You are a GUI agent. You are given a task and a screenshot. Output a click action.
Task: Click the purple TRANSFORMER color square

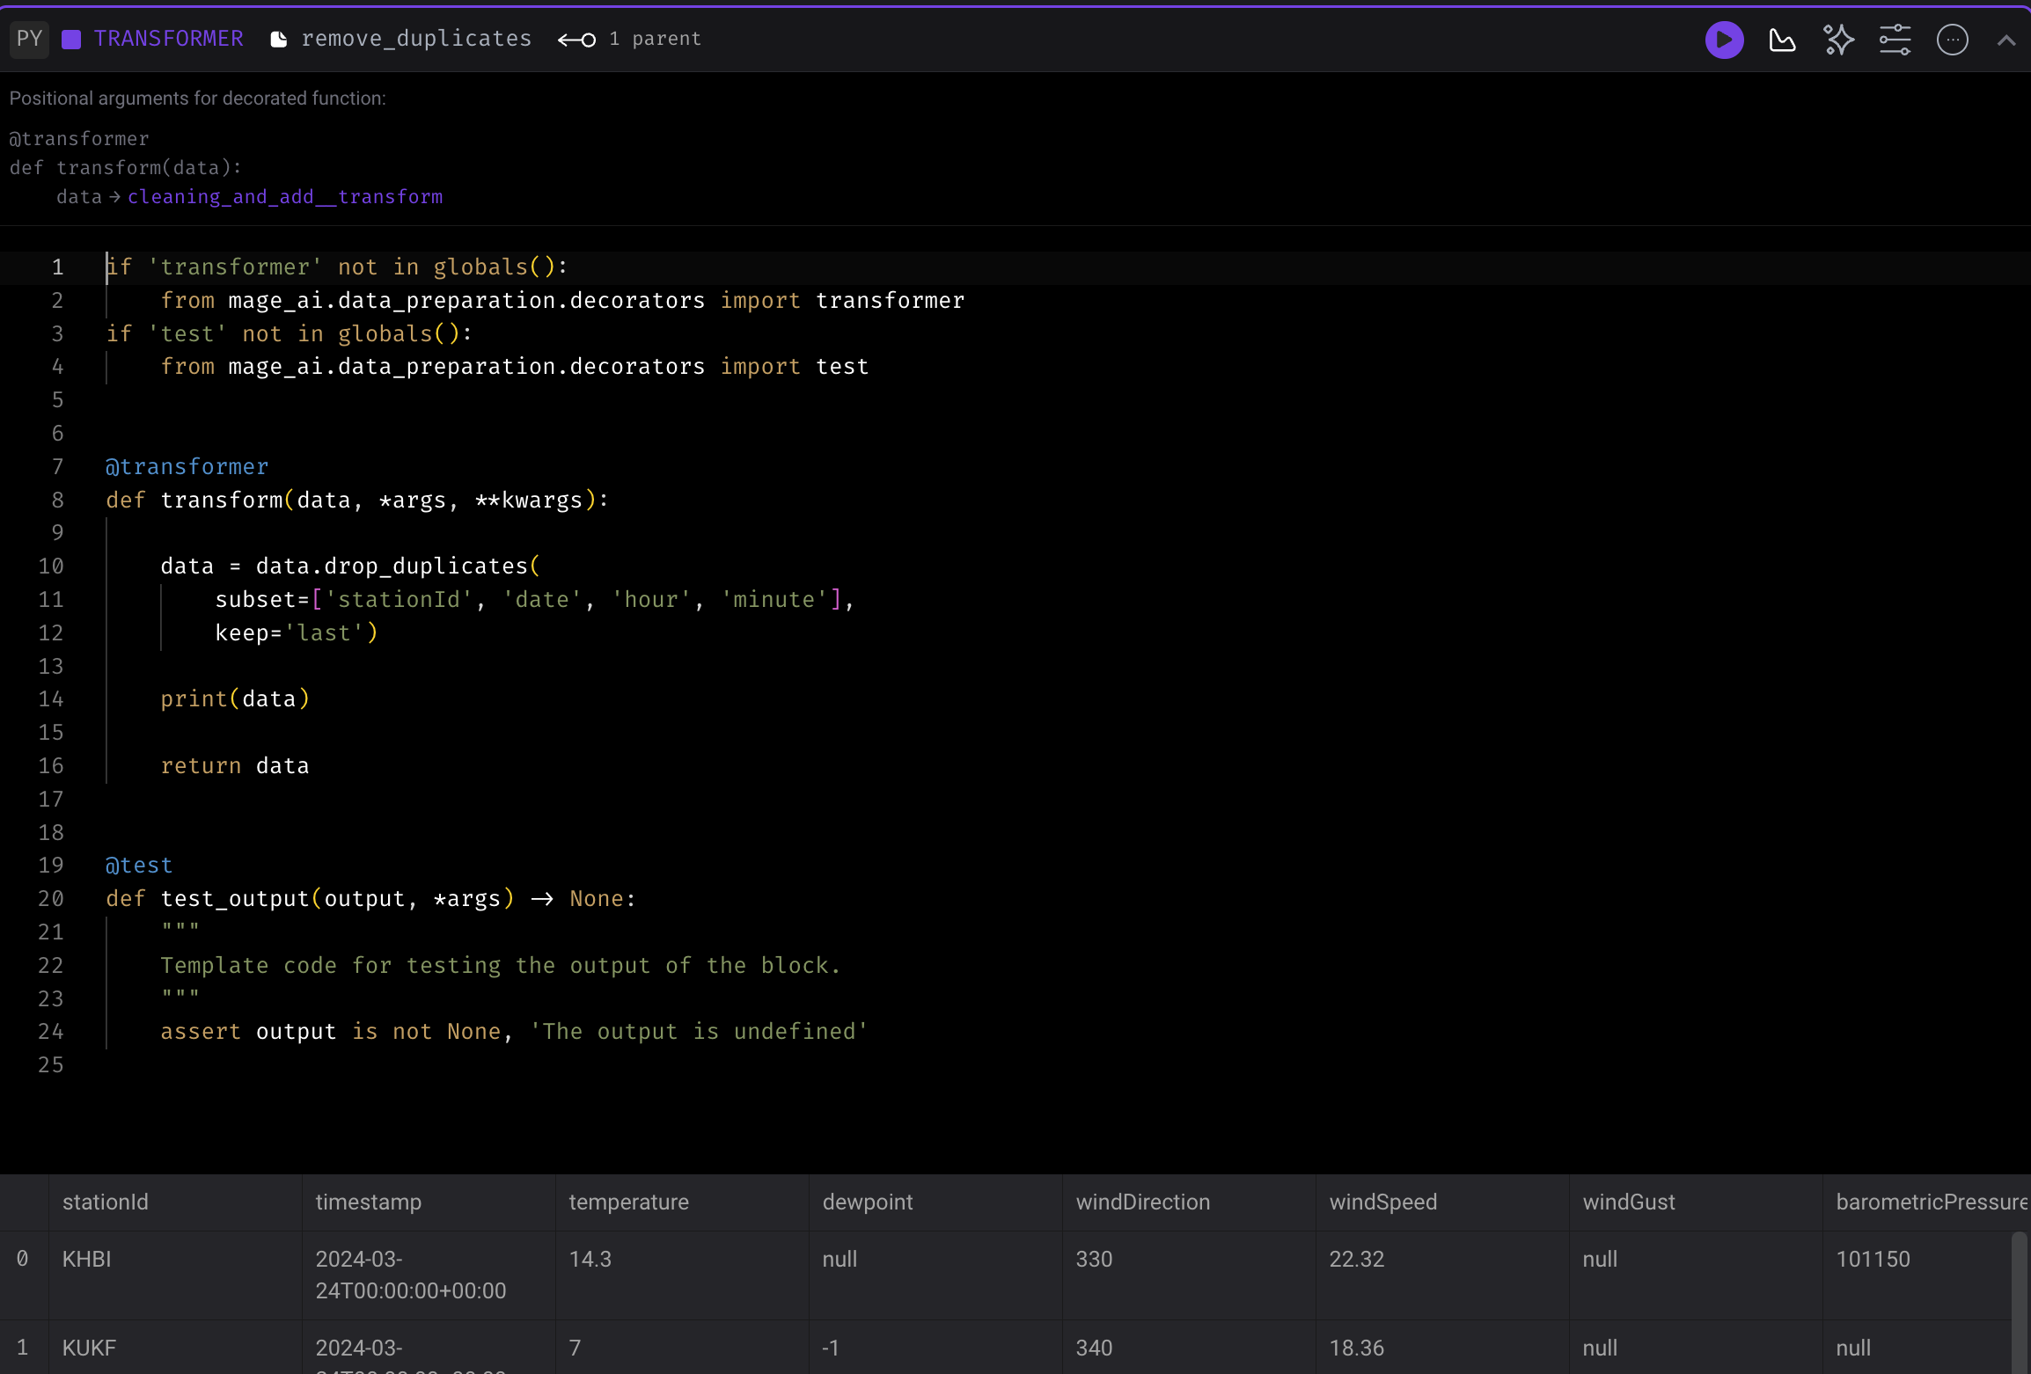tap(71, 40)
